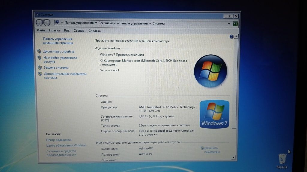Click the scrollbar down arrow
Viewport: 307px width, 172px height.
[x=233, y=158]
